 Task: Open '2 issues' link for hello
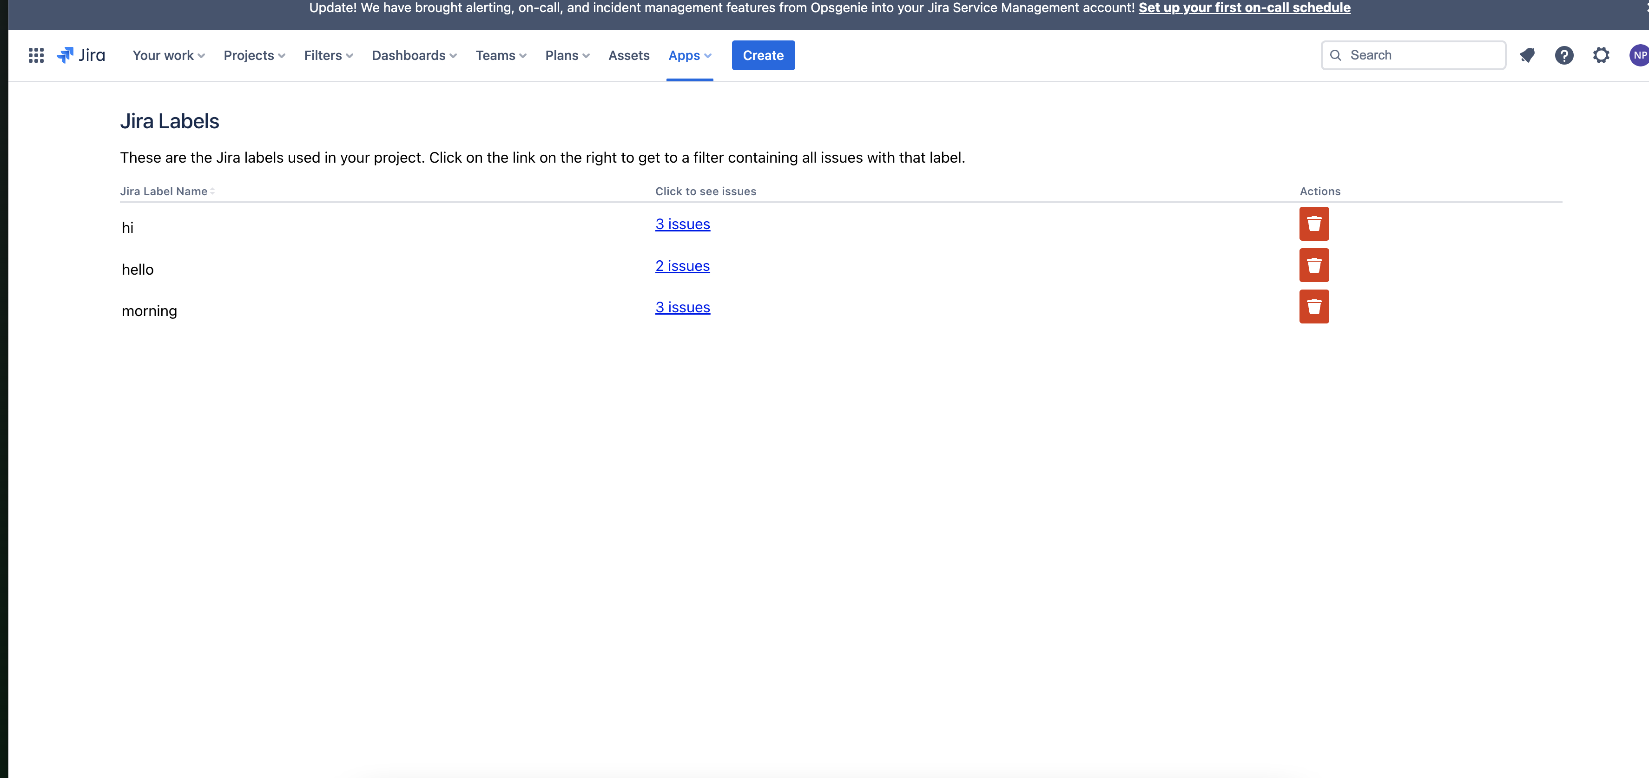pyautogui.click(x=682, y=266)
